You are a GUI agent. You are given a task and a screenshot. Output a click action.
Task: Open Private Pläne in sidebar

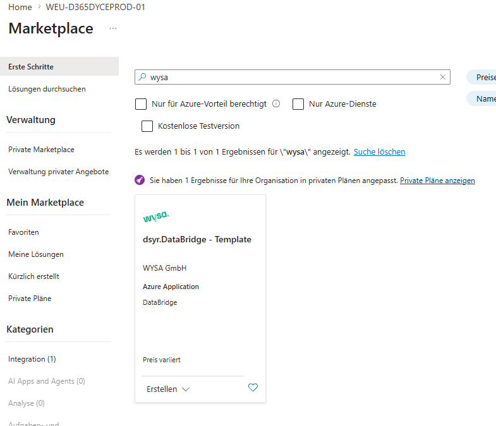(30, 299)
